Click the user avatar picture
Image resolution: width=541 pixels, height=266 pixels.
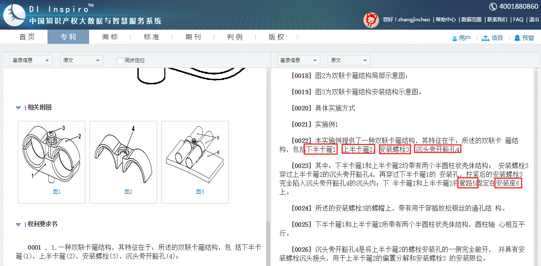pos(371,20)
